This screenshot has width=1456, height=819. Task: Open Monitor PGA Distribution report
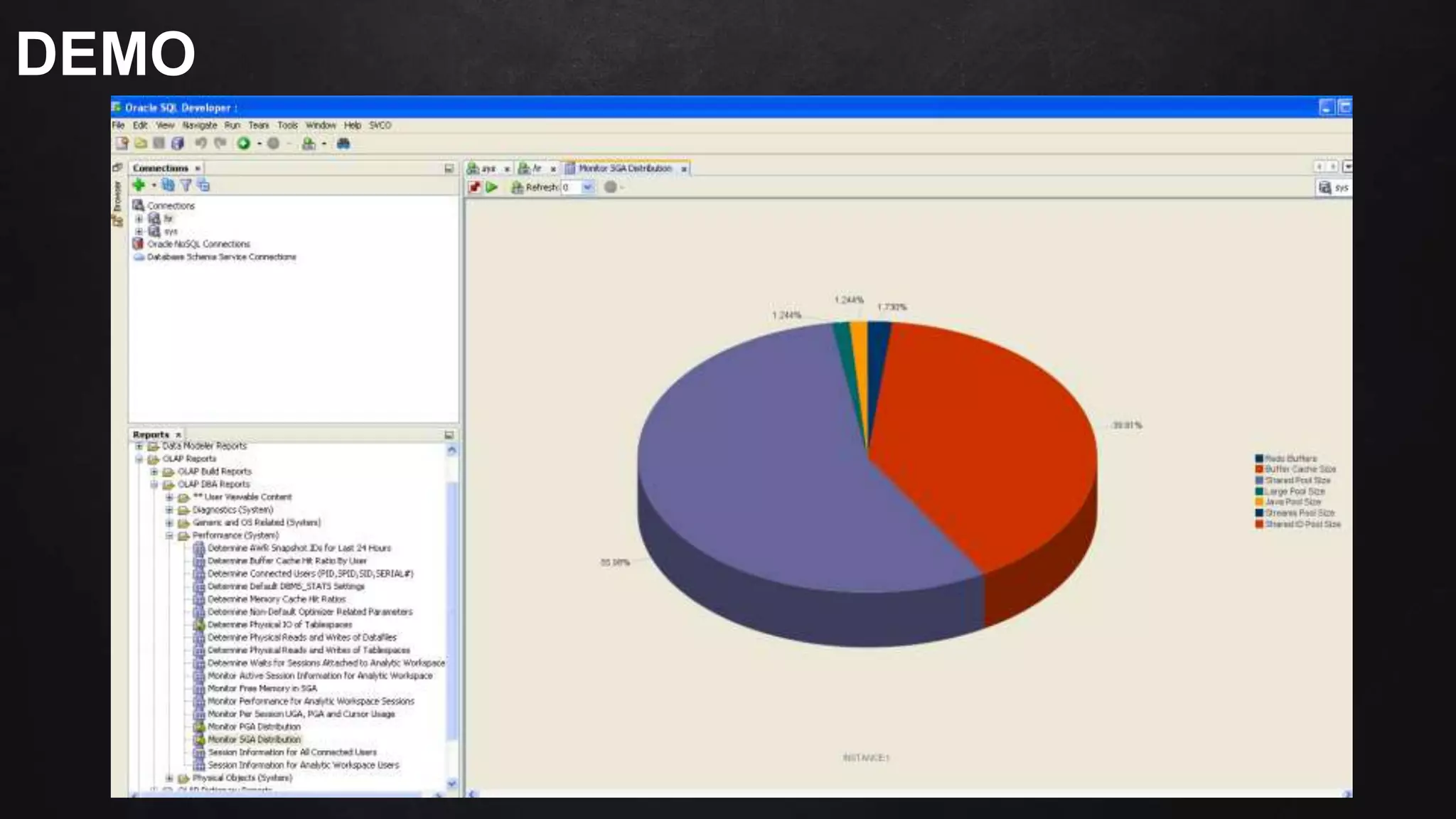pyautogui.click(x=254, y=727)
